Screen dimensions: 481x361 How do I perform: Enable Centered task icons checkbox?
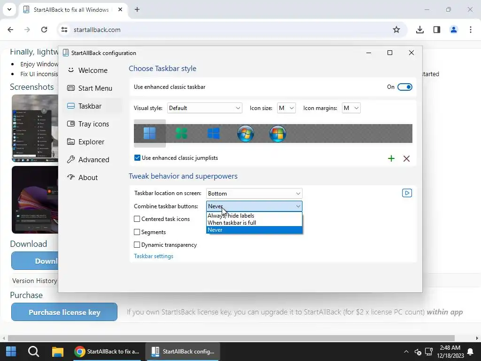click(x=137, y=219)
